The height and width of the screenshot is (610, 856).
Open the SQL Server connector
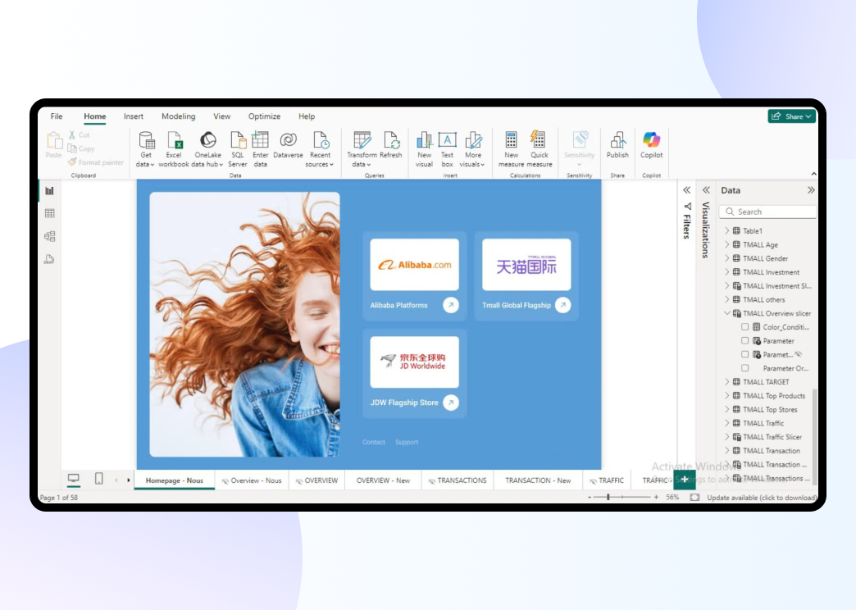(x=238, y=149)
